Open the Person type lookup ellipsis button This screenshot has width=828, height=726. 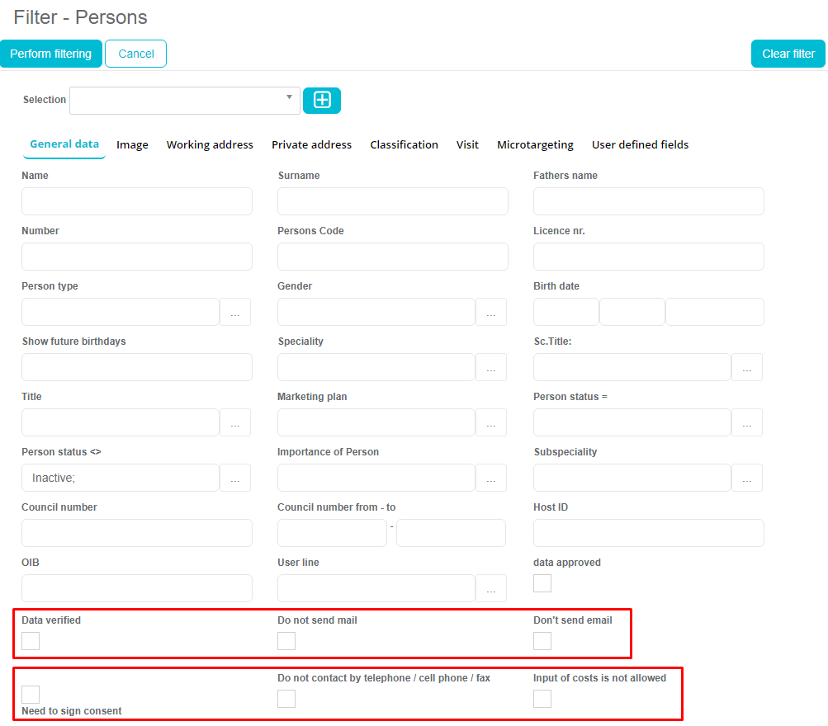(235, 313)
